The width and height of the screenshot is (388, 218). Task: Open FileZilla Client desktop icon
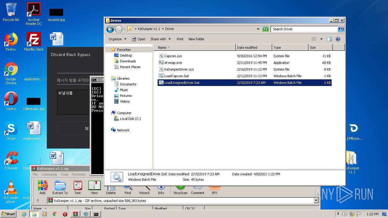point(34,42)
